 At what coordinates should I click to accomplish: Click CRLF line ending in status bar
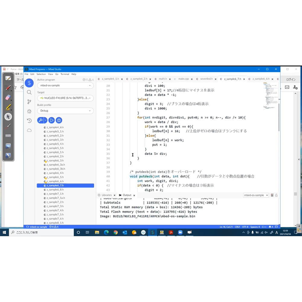coord(237,227)
